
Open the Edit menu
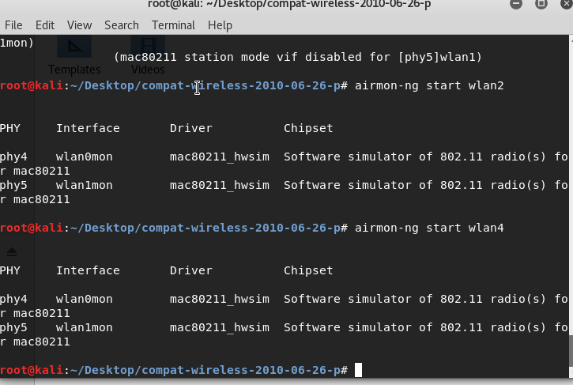[45, 25]
